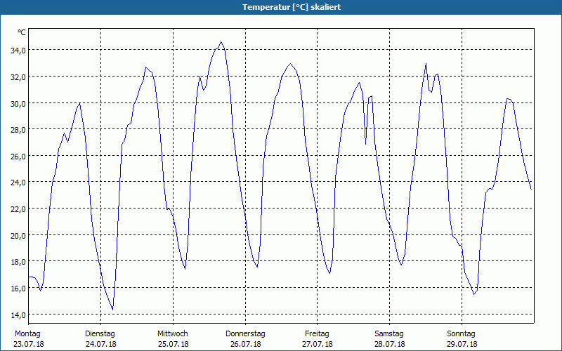The width and height of the screenshot is (562, 351).
Task: Click the date 28.07.18
Action: point(390,344)
